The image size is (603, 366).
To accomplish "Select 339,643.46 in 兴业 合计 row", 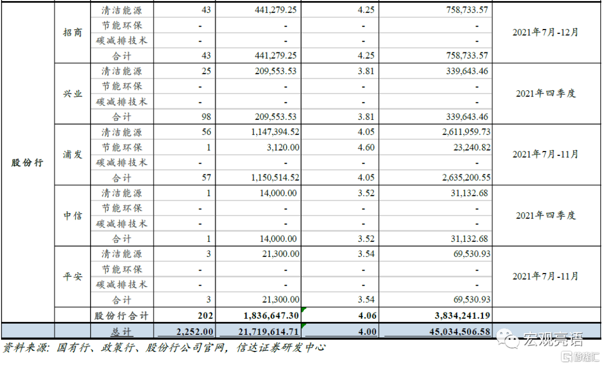I will coord(467,116).
